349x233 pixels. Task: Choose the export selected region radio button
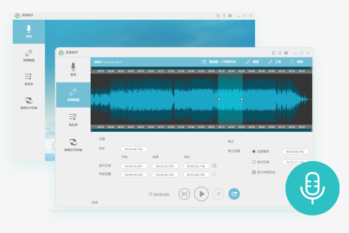pyautogui.click(x=254, y=162)
